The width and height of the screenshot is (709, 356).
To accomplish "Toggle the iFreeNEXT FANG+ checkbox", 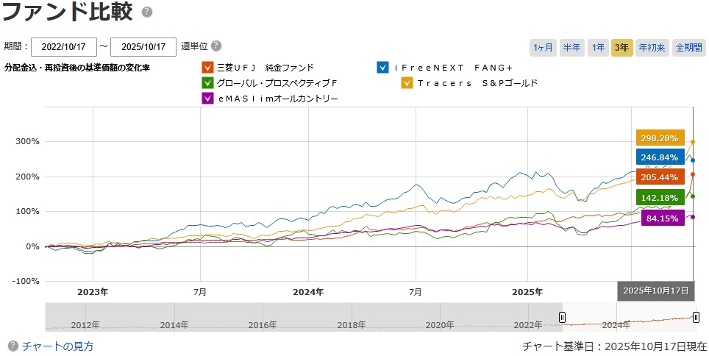I will pos(382,68).
